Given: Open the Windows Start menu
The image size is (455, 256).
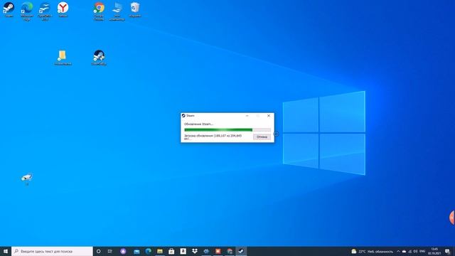Looking at the screenshot, I should point(6,251).
